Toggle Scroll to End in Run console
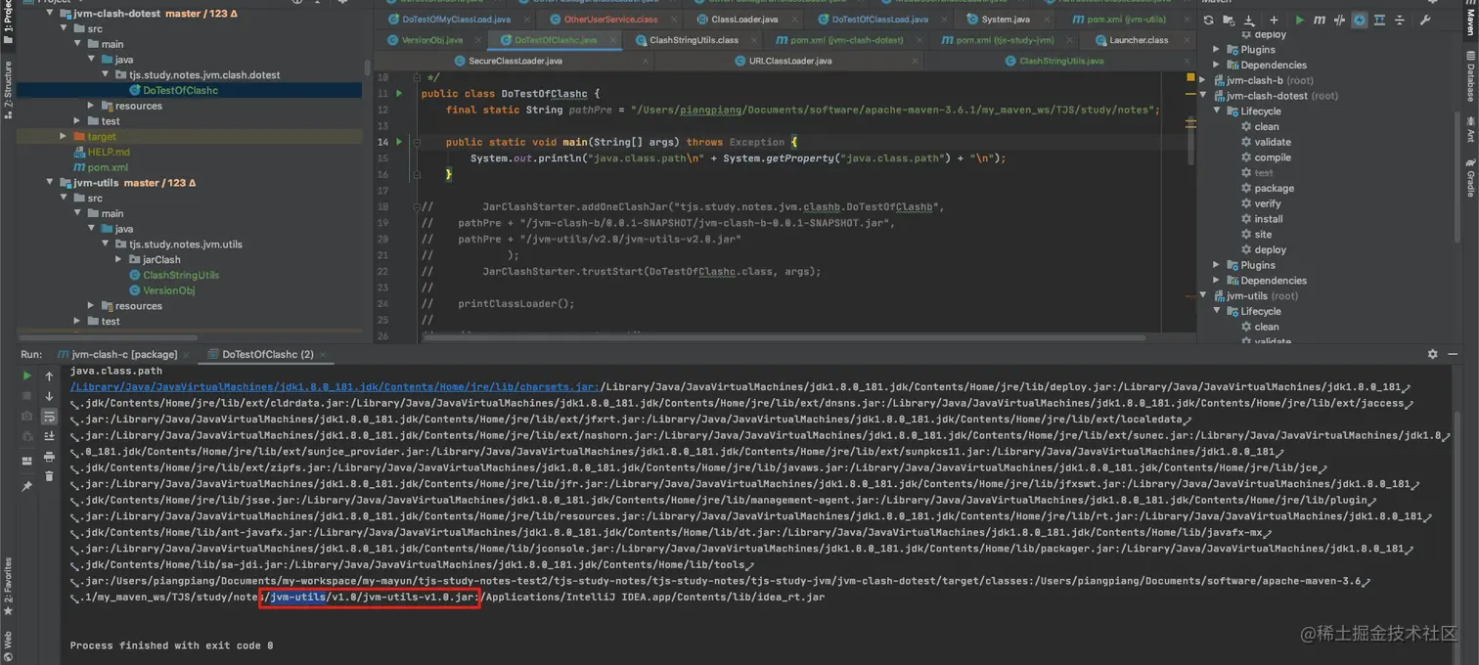 click(x=49, y=436)
